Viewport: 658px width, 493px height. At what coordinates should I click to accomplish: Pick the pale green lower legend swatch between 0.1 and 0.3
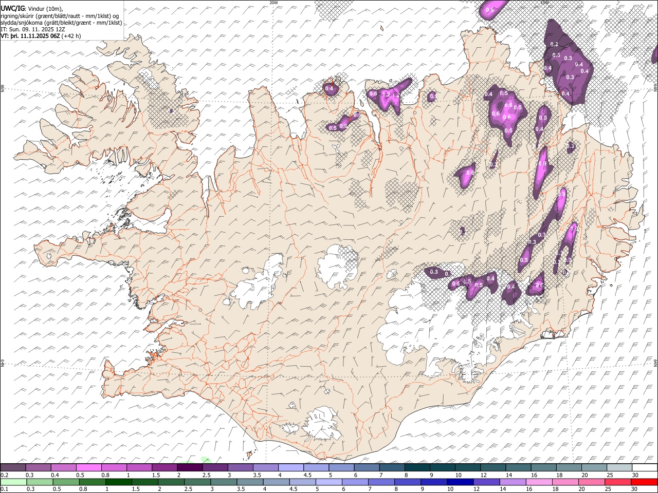click(x=13, y=482)
